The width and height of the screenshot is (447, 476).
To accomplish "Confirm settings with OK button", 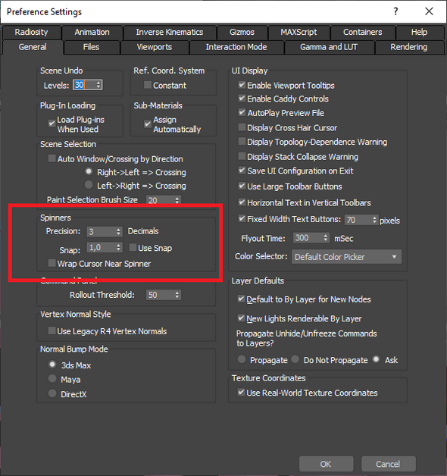I will click(327, 464).
